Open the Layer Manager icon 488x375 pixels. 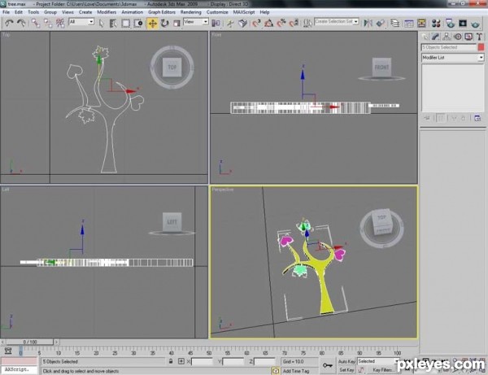point(394,24)
